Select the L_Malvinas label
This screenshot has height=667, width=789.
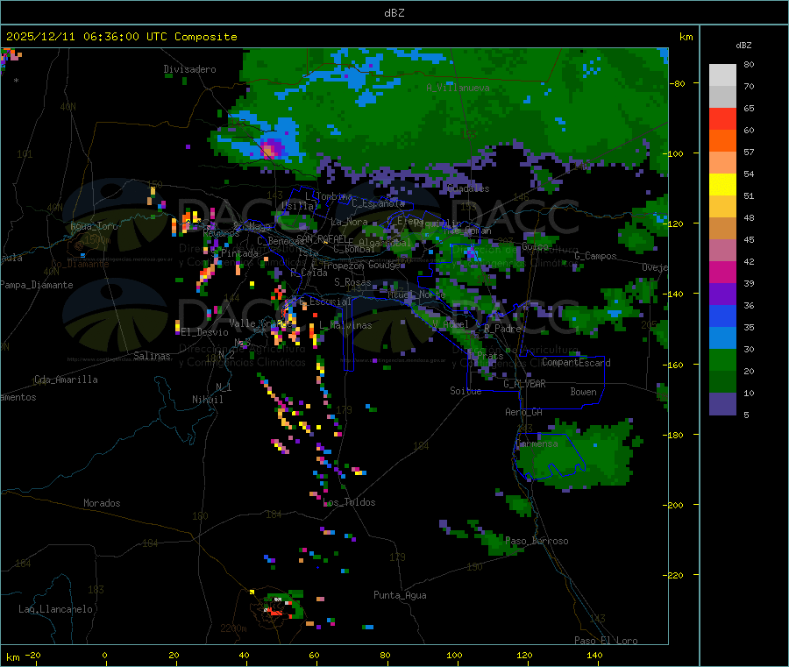tap(345, 325)
